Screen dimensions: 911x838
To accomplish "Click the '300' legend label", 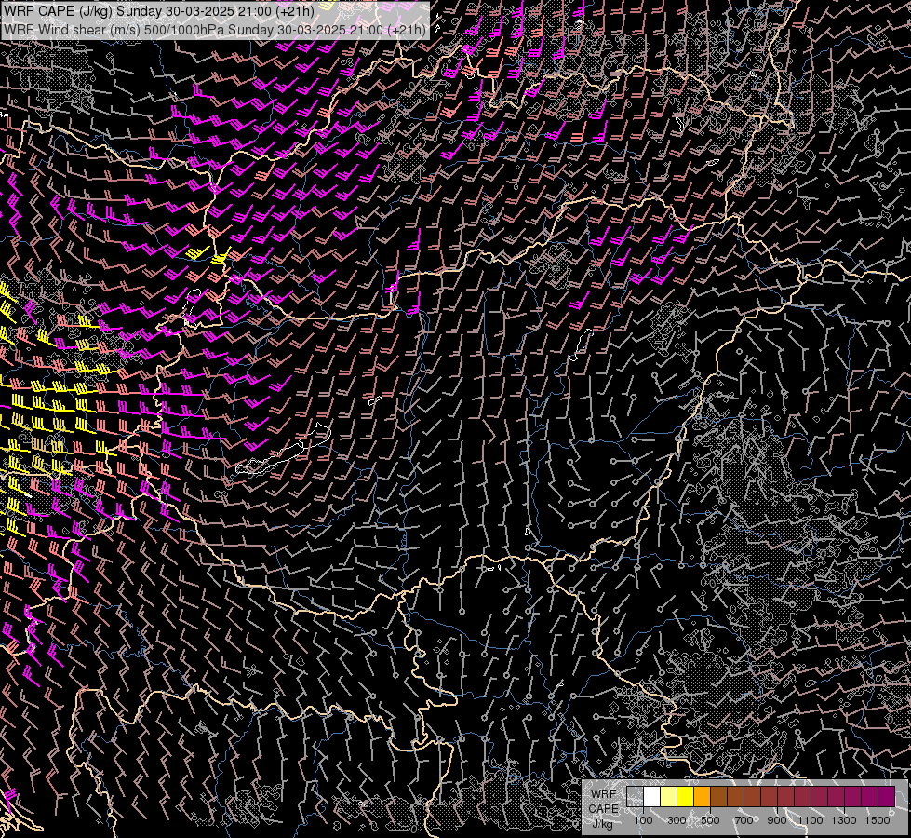I will point(677,820).
